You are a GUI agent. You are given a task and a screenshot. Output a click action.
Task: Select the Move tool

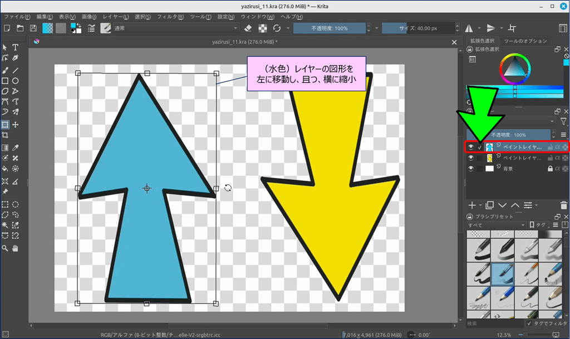coord(16,124)
